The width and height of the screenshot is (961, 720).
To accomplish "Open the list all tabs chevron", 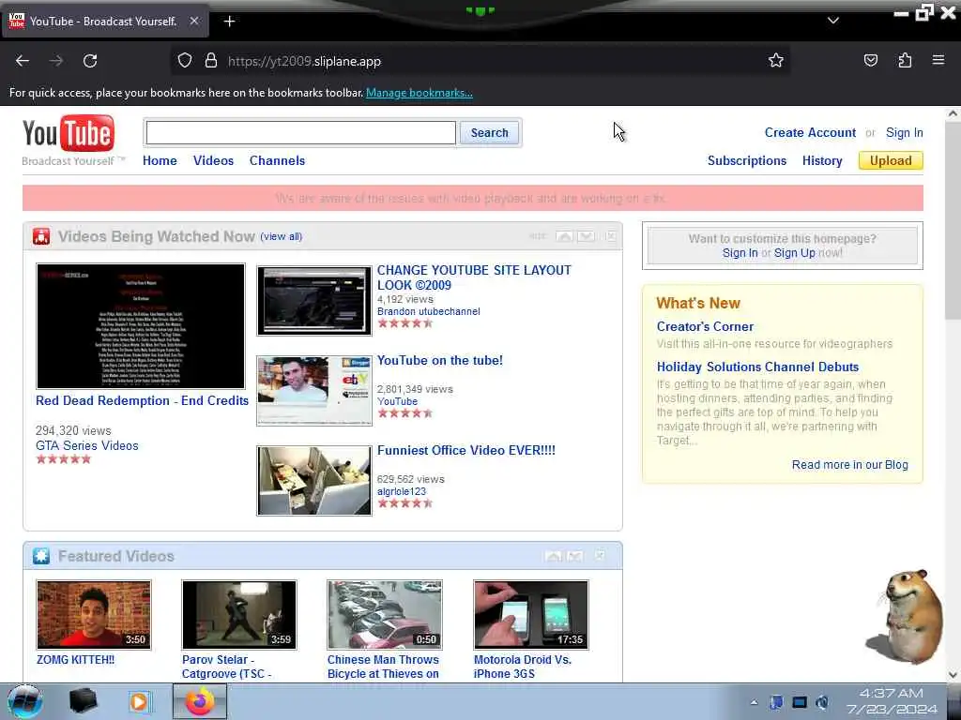I will pyautogui.click(x=833, y=21).
